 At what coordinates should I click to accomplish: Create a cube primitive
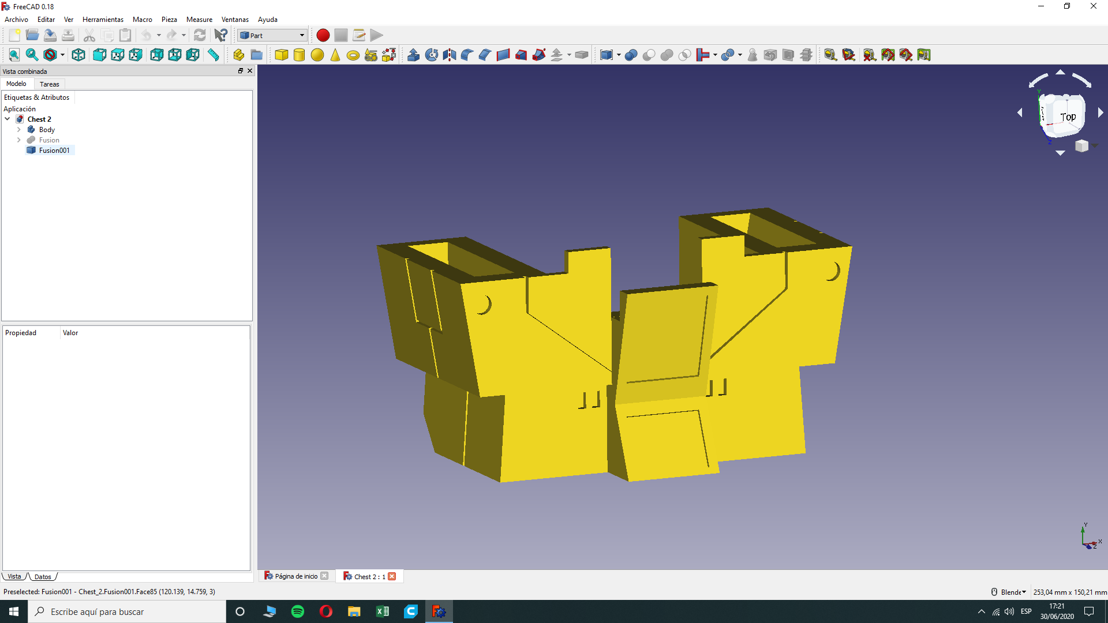pos(281,55)
